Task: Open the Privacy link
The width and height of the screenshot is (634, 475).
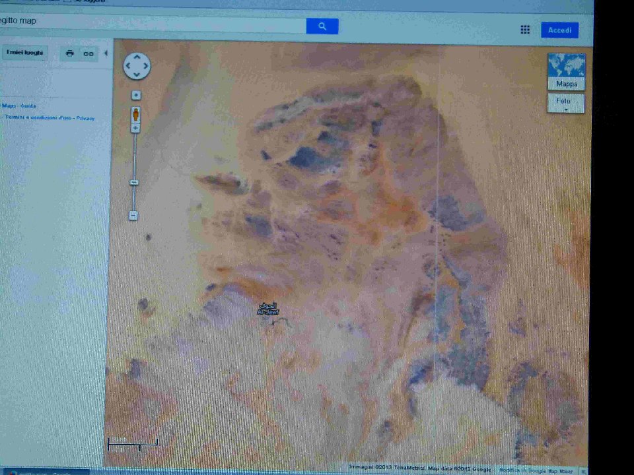Action: (x=85, y=118)
